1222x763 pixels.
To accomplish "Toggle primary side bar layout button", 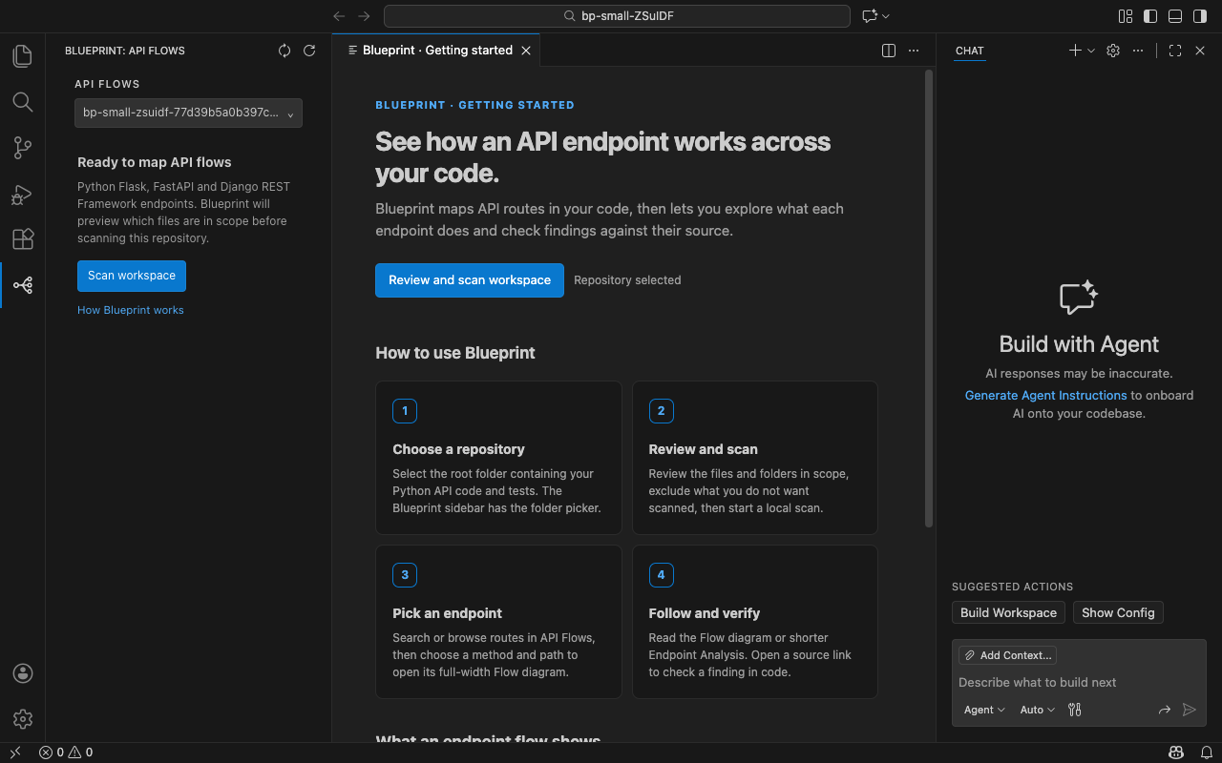I will [x=1150, y=16].
